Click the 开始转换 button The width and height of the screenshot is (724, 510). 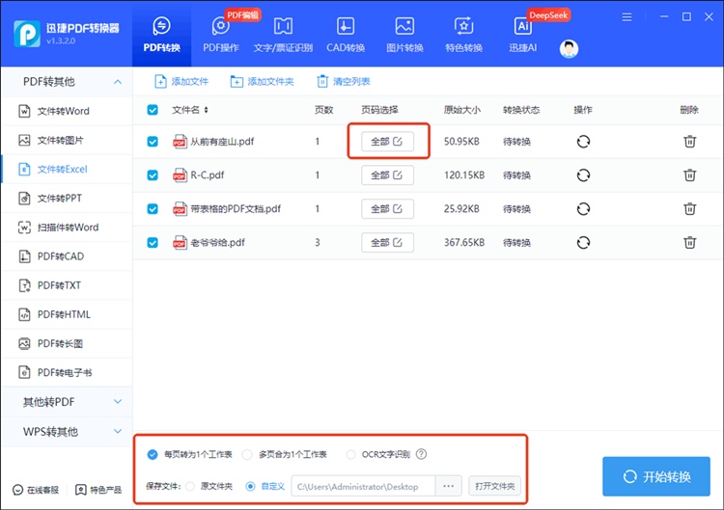coord(656,477)
